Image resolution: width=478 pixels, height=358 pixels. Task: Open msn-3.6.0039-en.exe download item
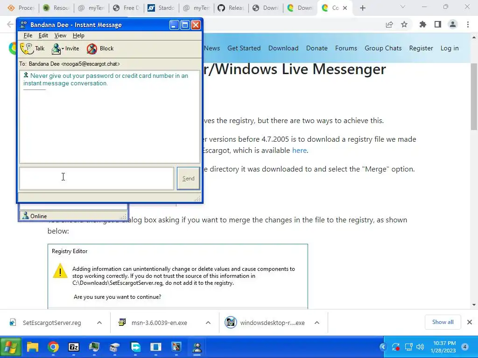click(x=154, y=323)
